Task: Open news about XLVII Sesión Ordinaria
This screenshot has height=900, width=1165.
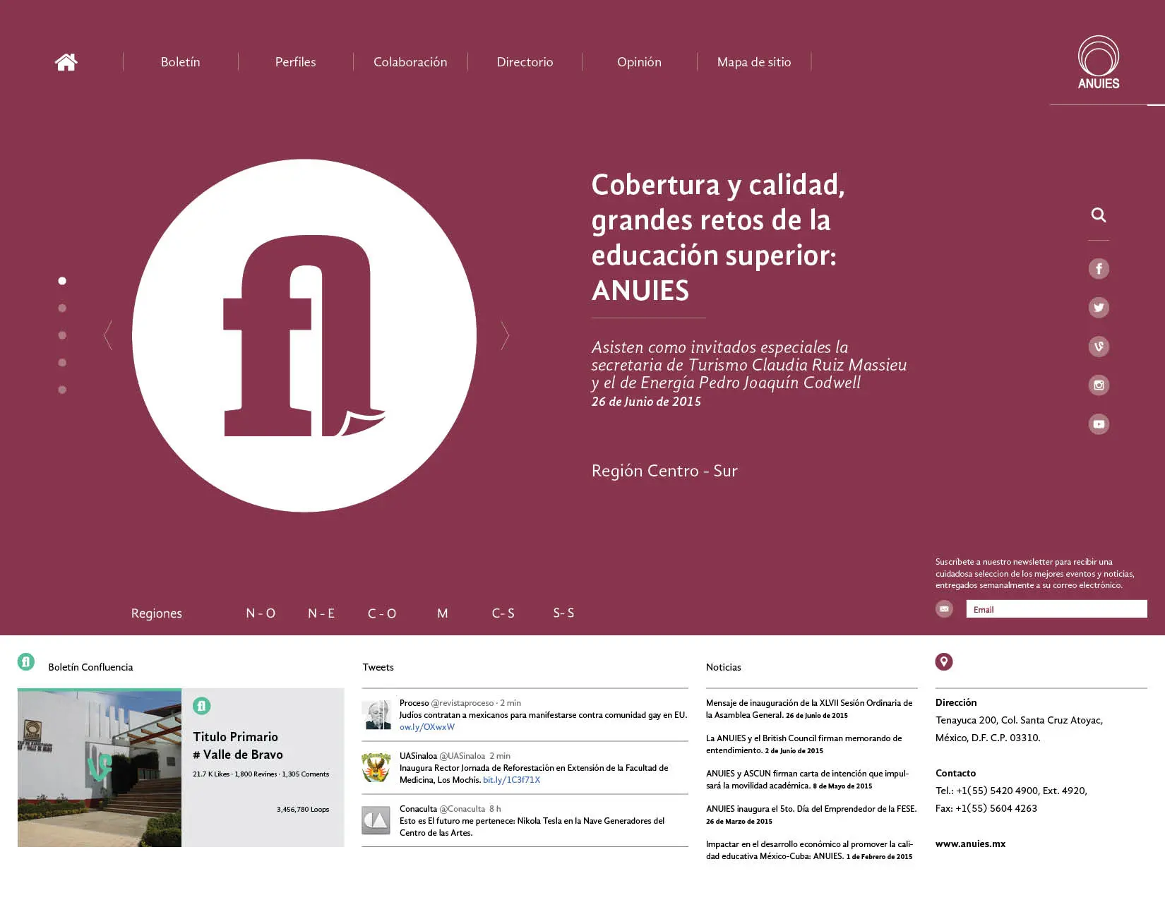Action: 809,709
